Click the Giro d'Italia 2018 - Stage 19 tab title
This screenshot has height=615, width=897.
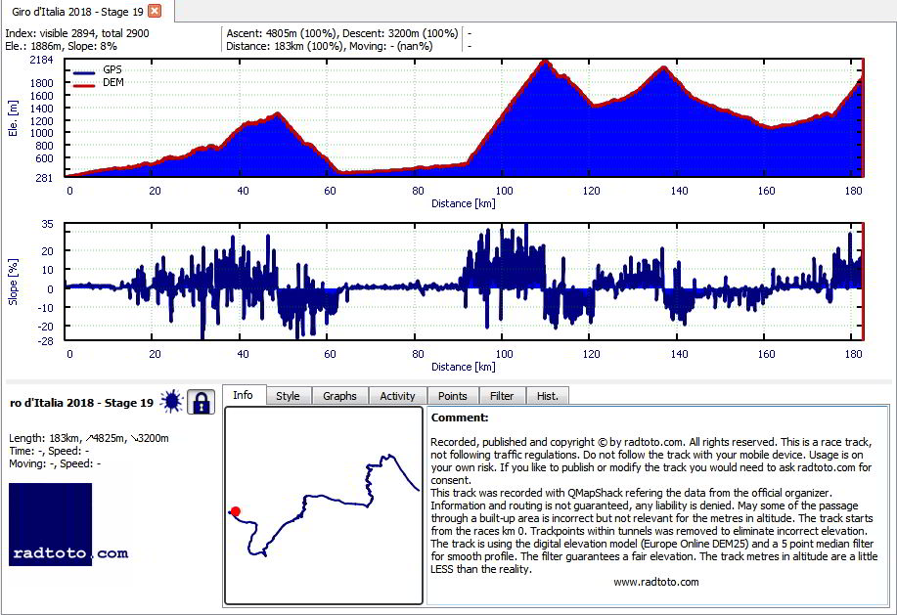(x=78, y=12)
